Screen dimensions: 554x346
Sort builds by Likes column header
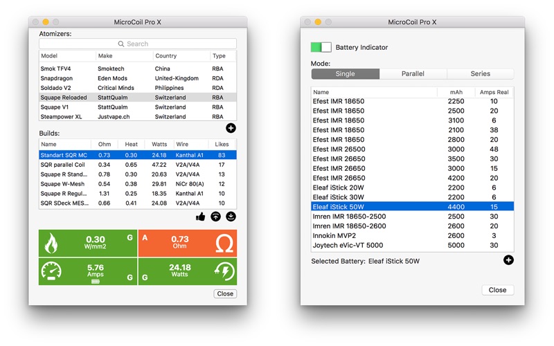(x=222, y=144)
